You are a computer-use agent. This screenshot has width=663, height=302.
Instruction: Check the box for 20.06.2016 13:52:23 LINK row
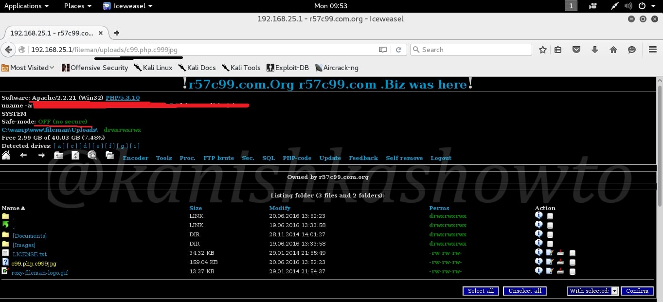[x=550, y=216]
